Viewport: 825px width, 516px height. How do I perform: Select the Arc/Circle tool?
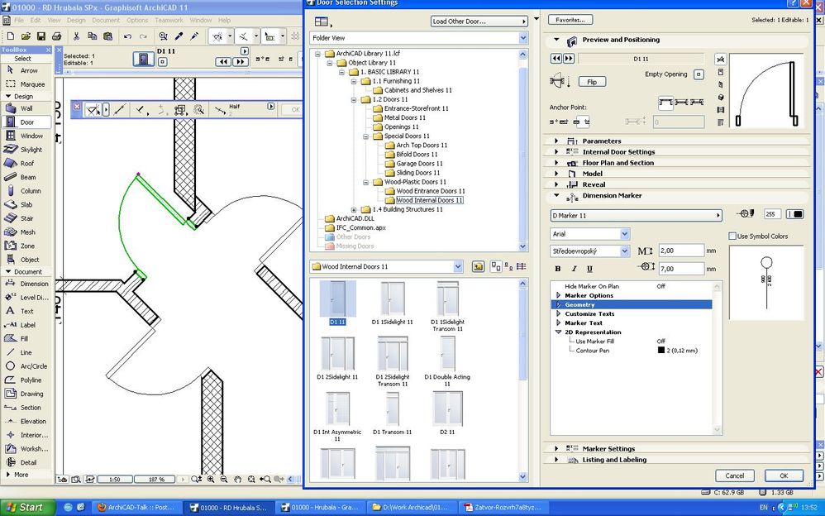point(26,366)
